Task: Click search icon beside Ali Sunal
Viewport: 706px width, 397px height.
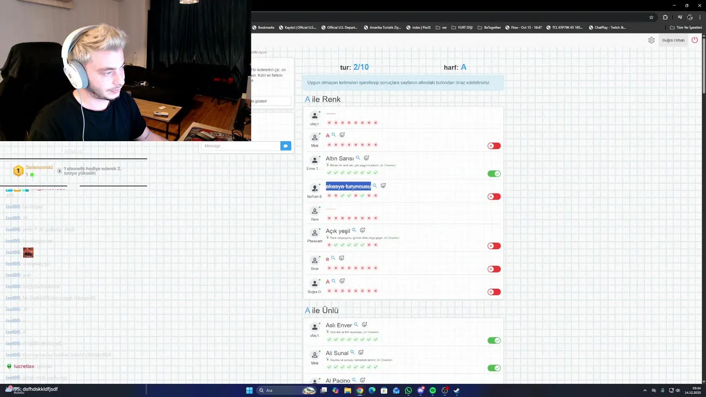Action: click(352, 352)
